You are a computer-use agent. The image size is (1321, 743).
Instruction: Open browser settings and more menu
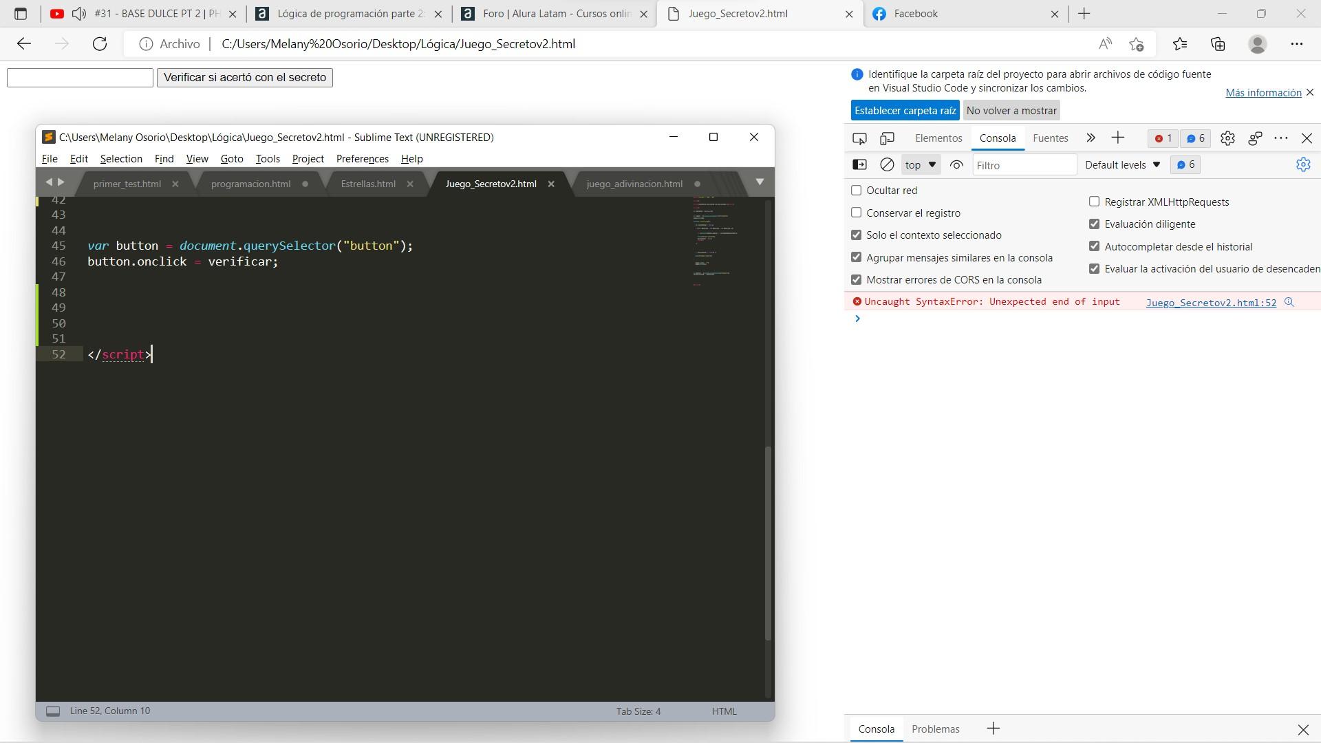pyautogui.click(x=1297, y=44)
